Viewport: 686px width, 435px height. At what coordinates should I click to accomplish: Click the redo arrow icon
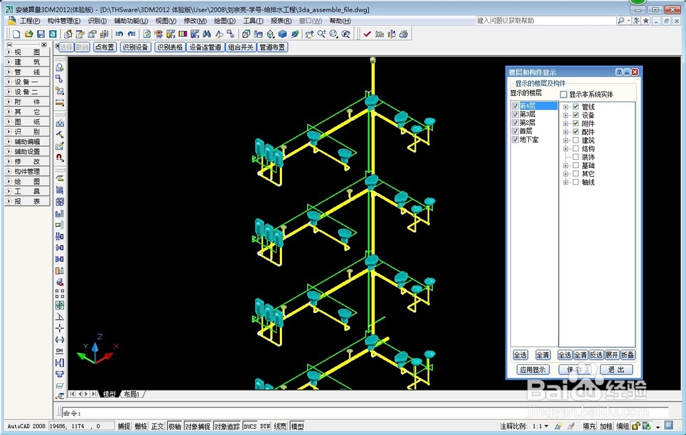[131, 34]
